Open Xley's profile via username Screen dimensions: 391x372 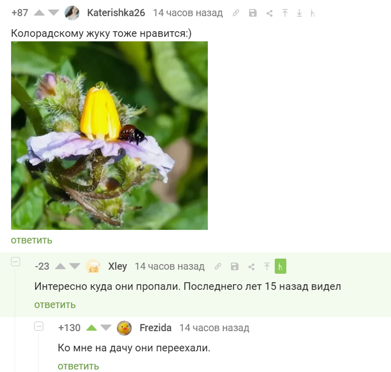pyautogui.click(x=117, y=266)
